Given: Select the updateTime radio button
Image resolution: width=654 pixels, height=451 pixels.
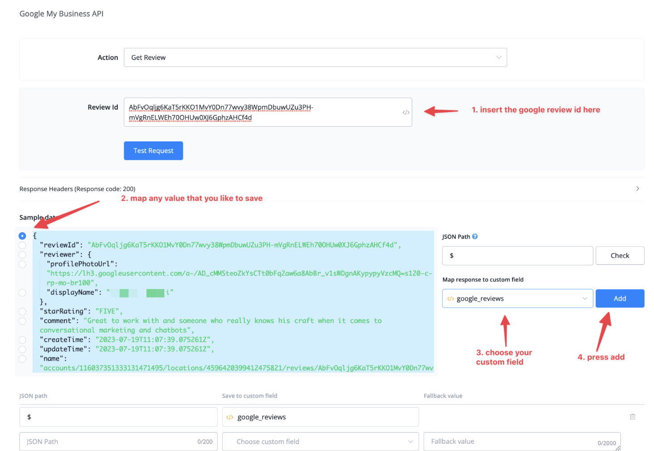Looking at the screenshot, I should (x=22, y=349).
